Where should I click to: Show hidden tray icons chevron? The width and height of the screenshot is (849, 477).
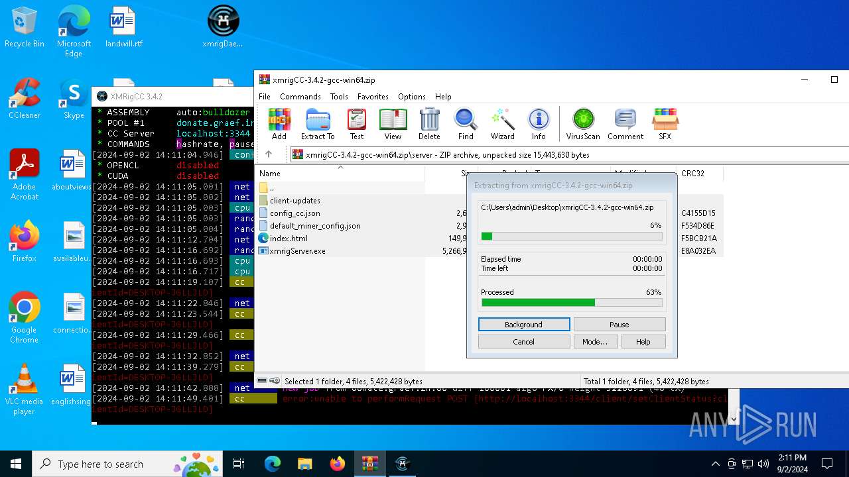tap(715, 464)
